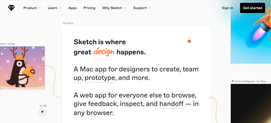
Task: Open the Product dropdown menu
Action: (32, 8)
